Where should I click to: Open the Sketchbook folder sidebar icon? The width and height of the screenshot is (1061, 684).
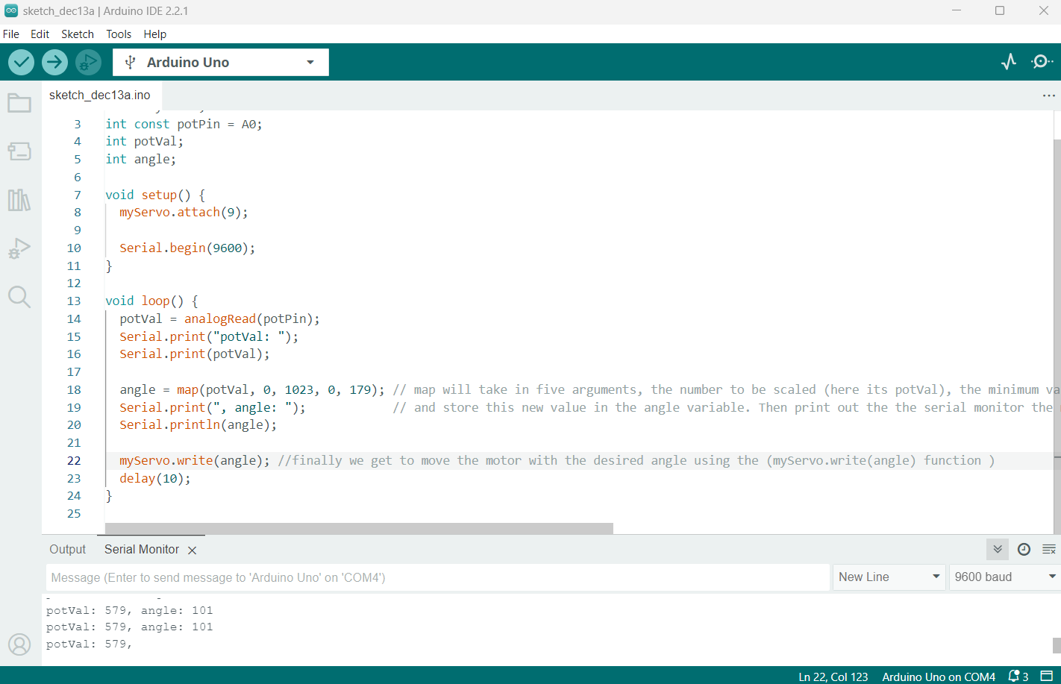tap(19, 103)
